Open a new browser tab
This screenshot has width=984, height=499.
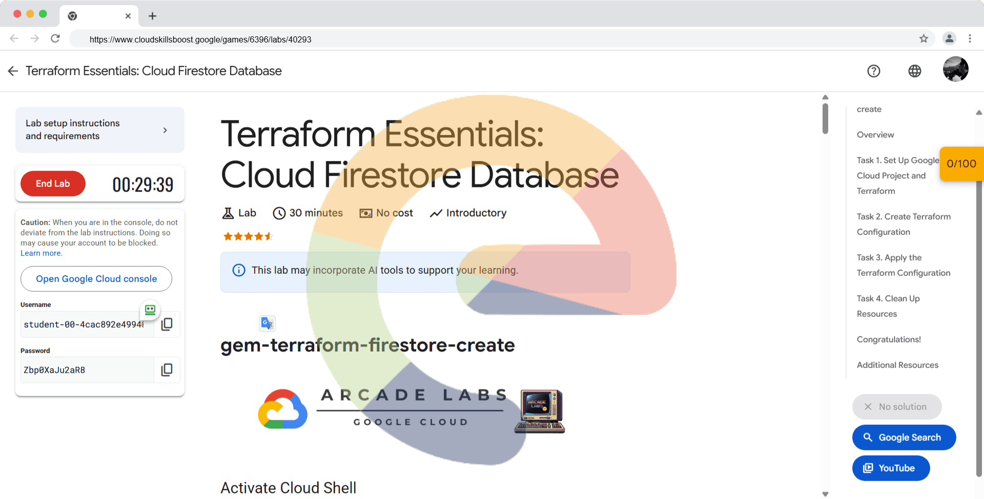coord(152,16)
